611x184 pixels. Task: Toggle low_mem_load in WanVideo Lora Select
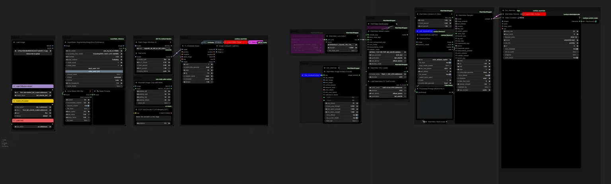click(343, 51)
